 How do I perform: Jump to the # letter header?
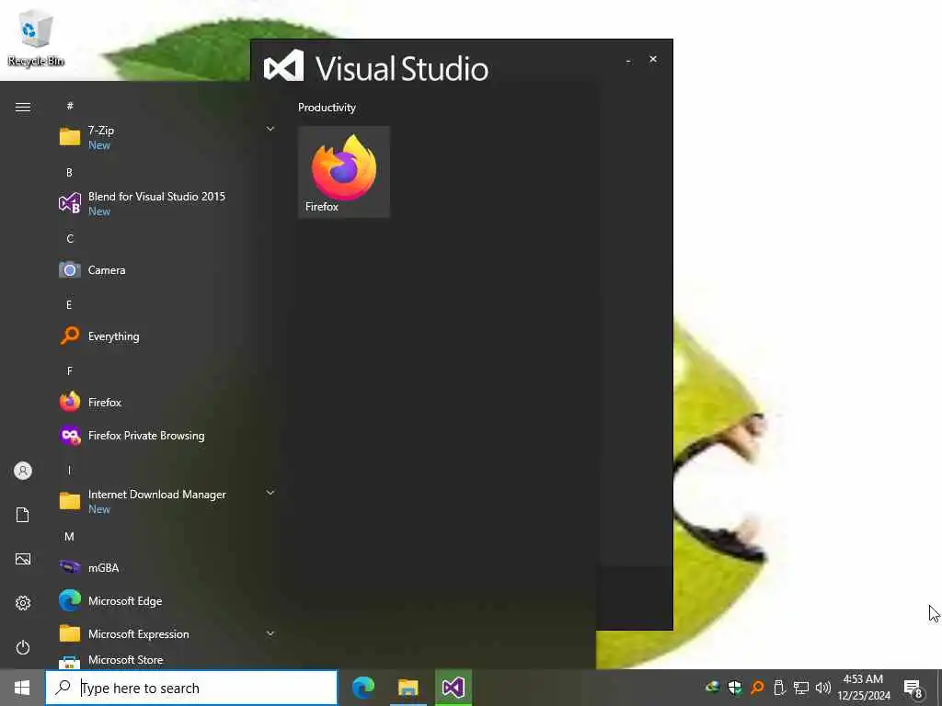(x=70, y=107)
